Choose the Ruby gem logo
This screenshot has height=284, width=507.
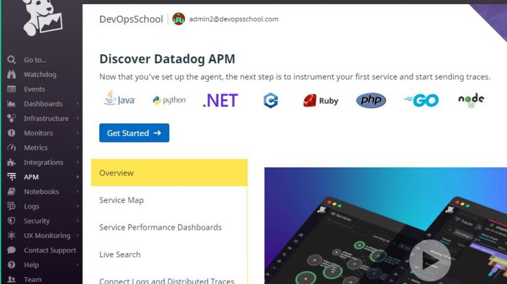tap(321, 100)
